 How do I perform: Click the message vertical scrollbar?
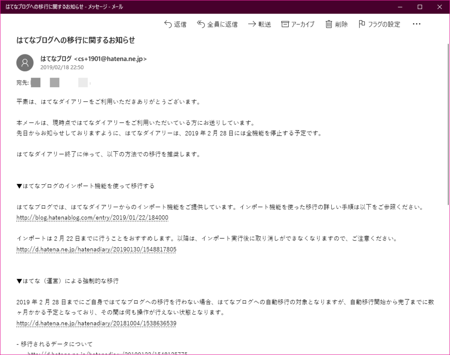coord(448,125)
